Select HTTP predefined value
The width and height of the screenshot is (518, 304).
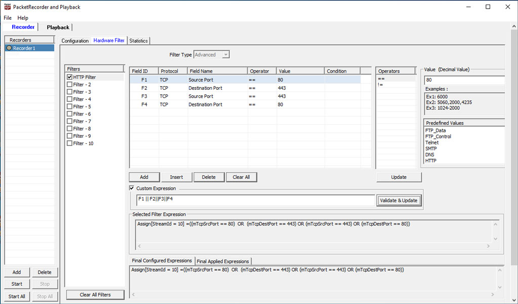point(431,161)
